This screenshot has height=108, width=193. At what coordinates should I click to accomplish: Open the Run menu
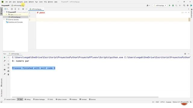coord(36,2)
